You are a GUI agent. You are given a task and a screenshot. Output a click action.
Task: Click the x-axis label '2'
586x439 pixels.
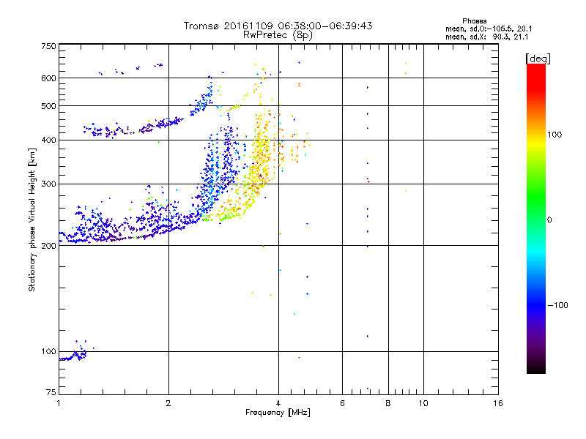click(x=168, y=403)
